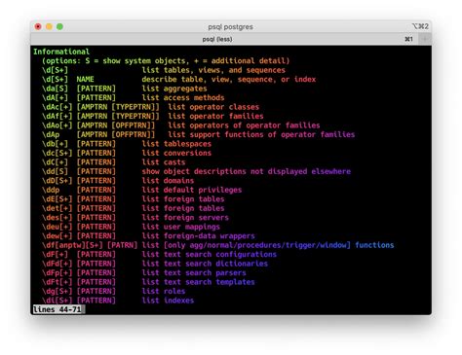Click the '\dA[+]' command text

(55, 97)
